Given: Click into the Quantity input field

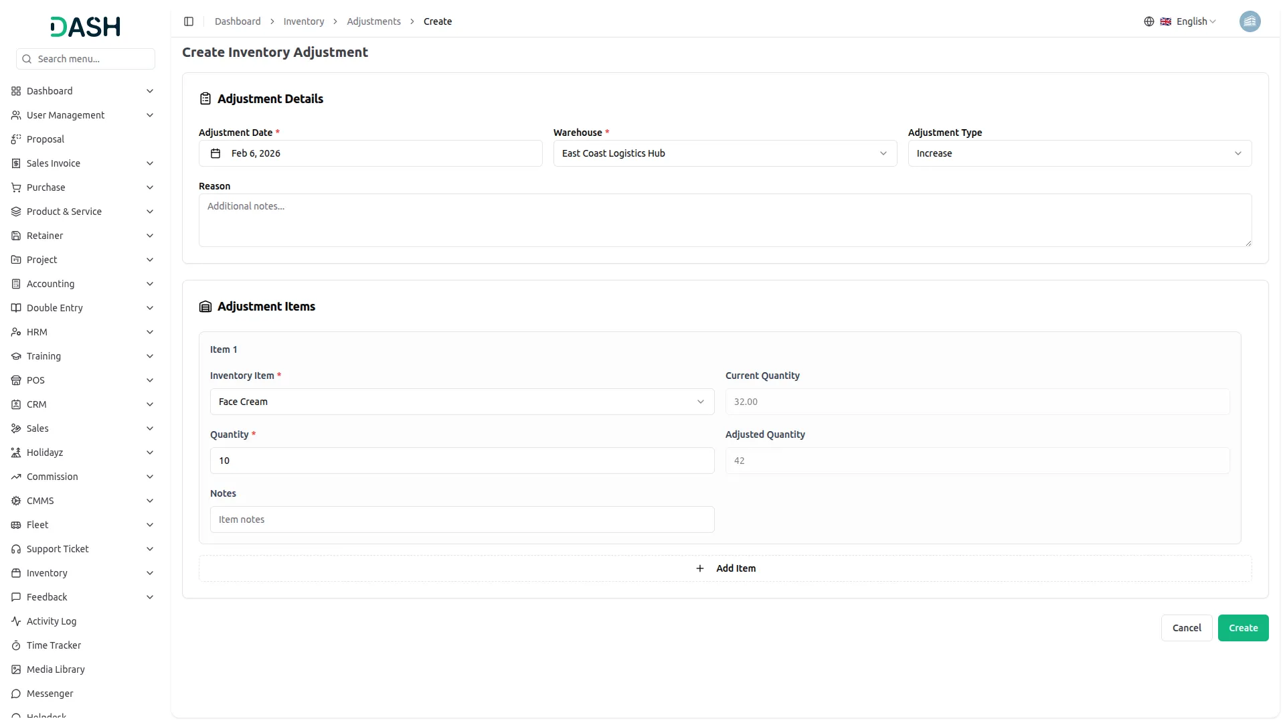Looking at the screenshot, I should coord(462,461).
